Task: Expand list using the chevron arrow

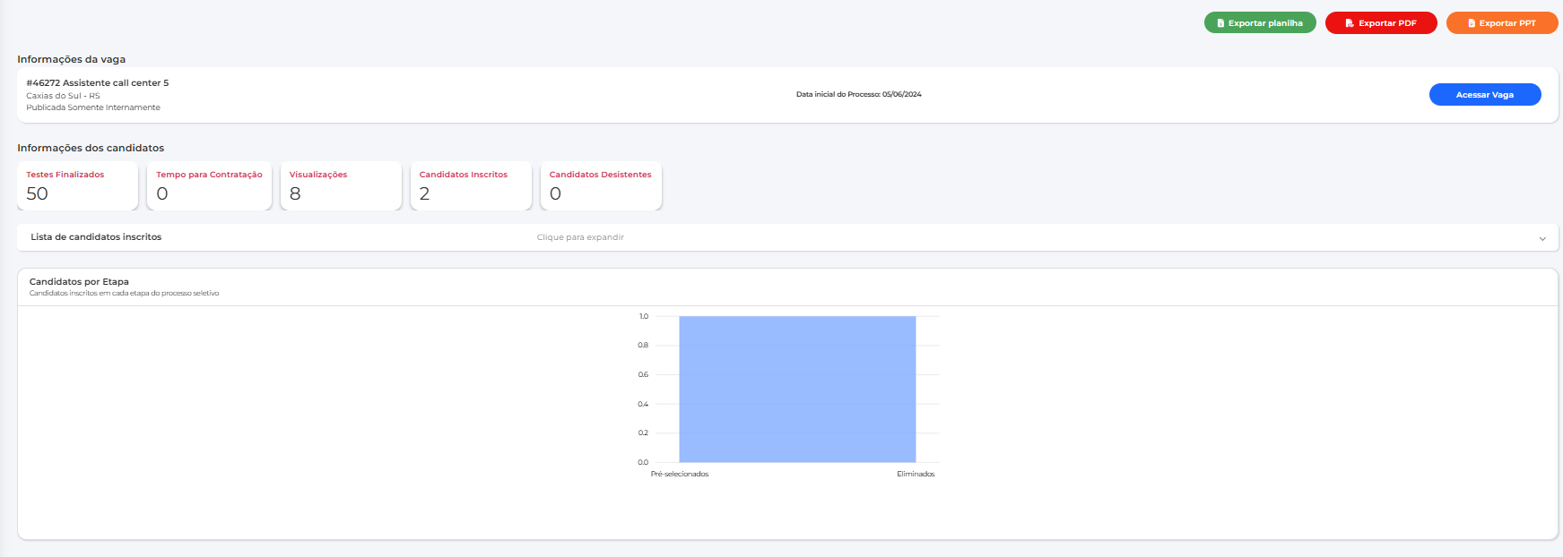Action: [x=1542, y=238]
